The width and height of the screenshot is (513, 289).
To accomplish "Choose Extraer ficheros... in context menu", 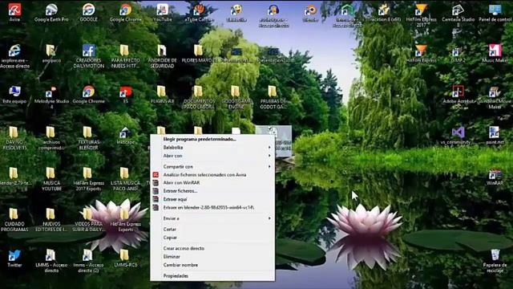I will 212,191.
